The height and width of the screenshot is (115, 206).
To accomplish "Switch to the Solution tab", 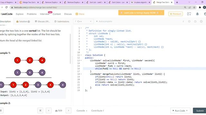I will (x=23, y=21).
